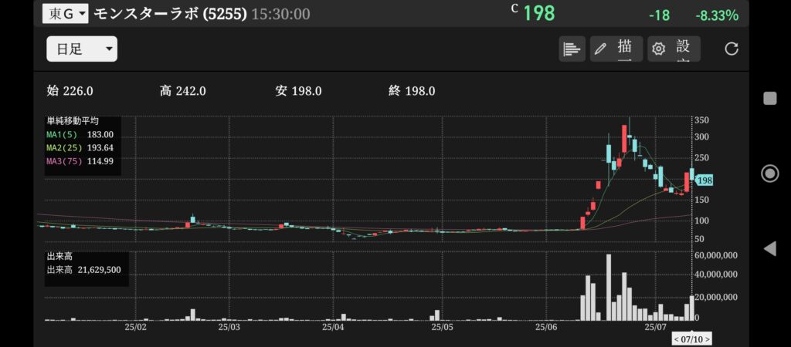Click the refresh chart icon

point(732,49)
